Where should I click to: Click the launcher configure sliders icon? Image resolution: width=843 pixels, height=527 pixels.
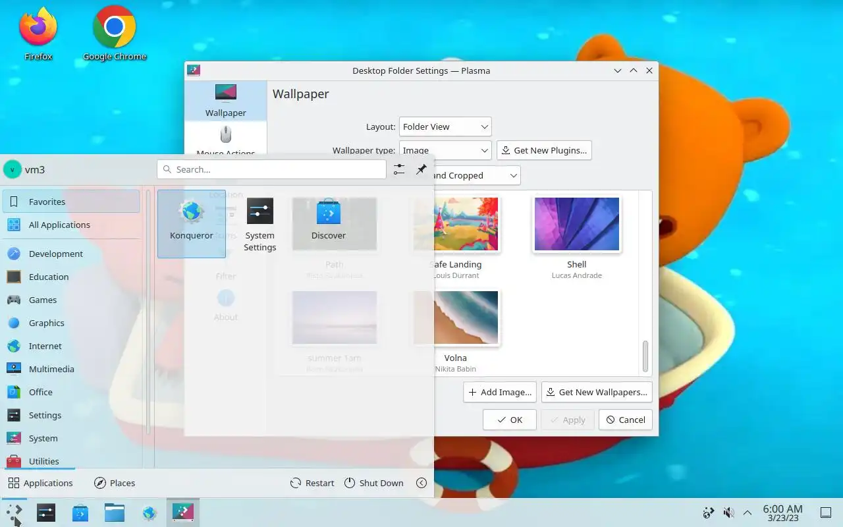399,169
